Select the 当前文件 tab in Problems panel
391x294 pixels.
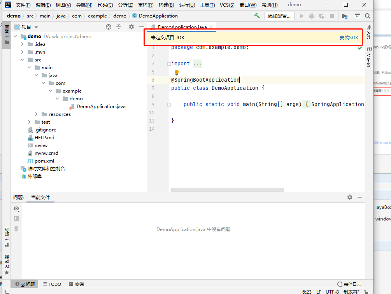pos(40,197)
